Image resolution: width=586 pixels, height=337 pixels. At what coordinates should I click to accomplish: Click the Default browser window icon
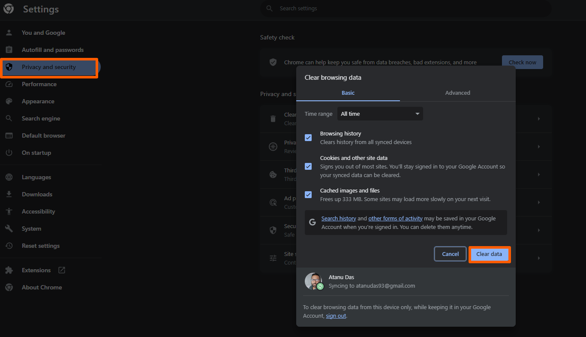9,135
